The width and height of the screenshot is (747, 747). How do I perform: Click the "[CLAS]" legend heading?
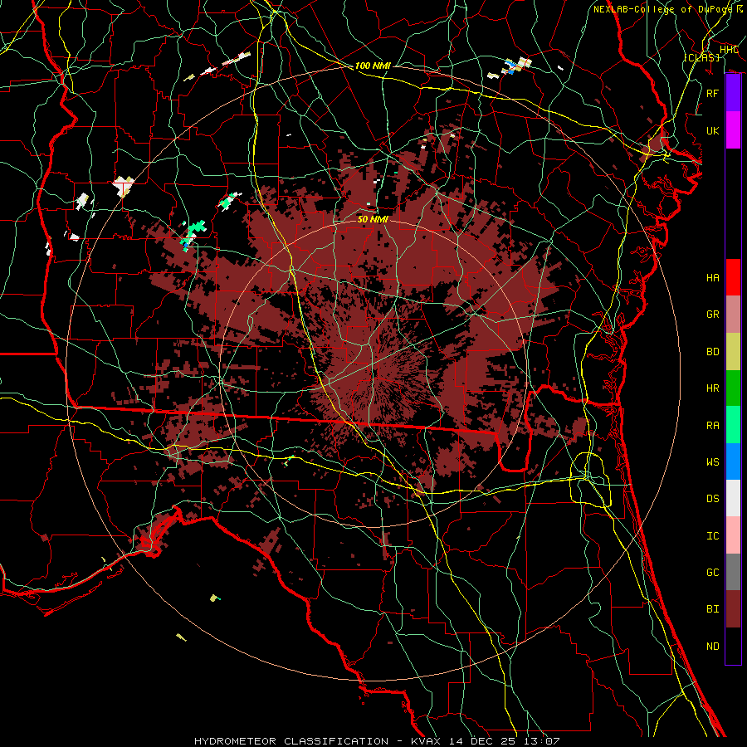pyautogui.click(x=701, y=57)
